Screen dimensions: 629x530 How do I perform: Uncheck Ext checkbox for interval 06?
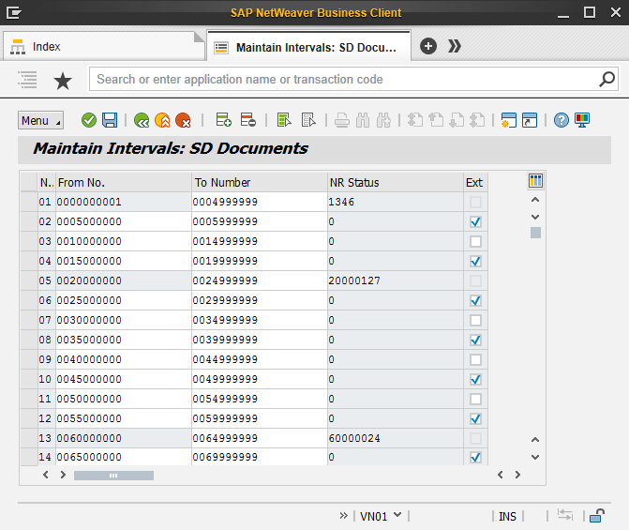click(x=475, y=300)
